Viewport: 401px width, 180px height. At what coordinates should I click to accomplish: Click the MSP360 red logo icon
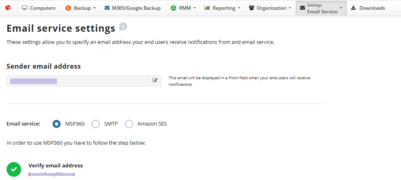click(x=8, y=8)
